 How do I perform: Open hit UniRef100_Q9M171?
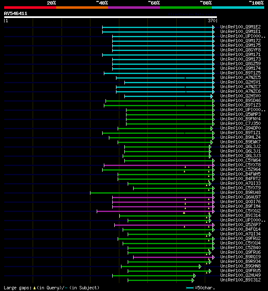coord(240,55)
